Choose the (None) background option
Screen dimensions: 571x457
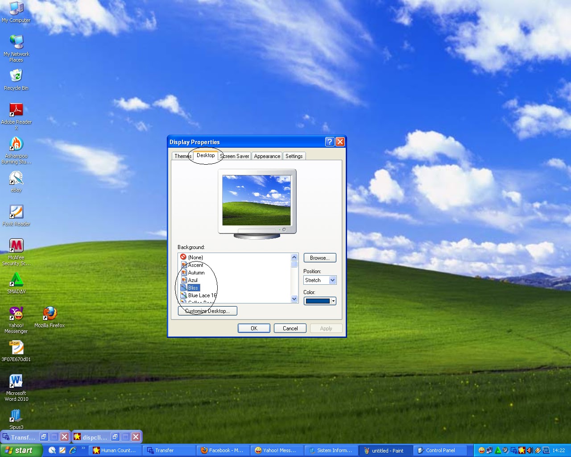pyautogui.click(x=195, y=257)
